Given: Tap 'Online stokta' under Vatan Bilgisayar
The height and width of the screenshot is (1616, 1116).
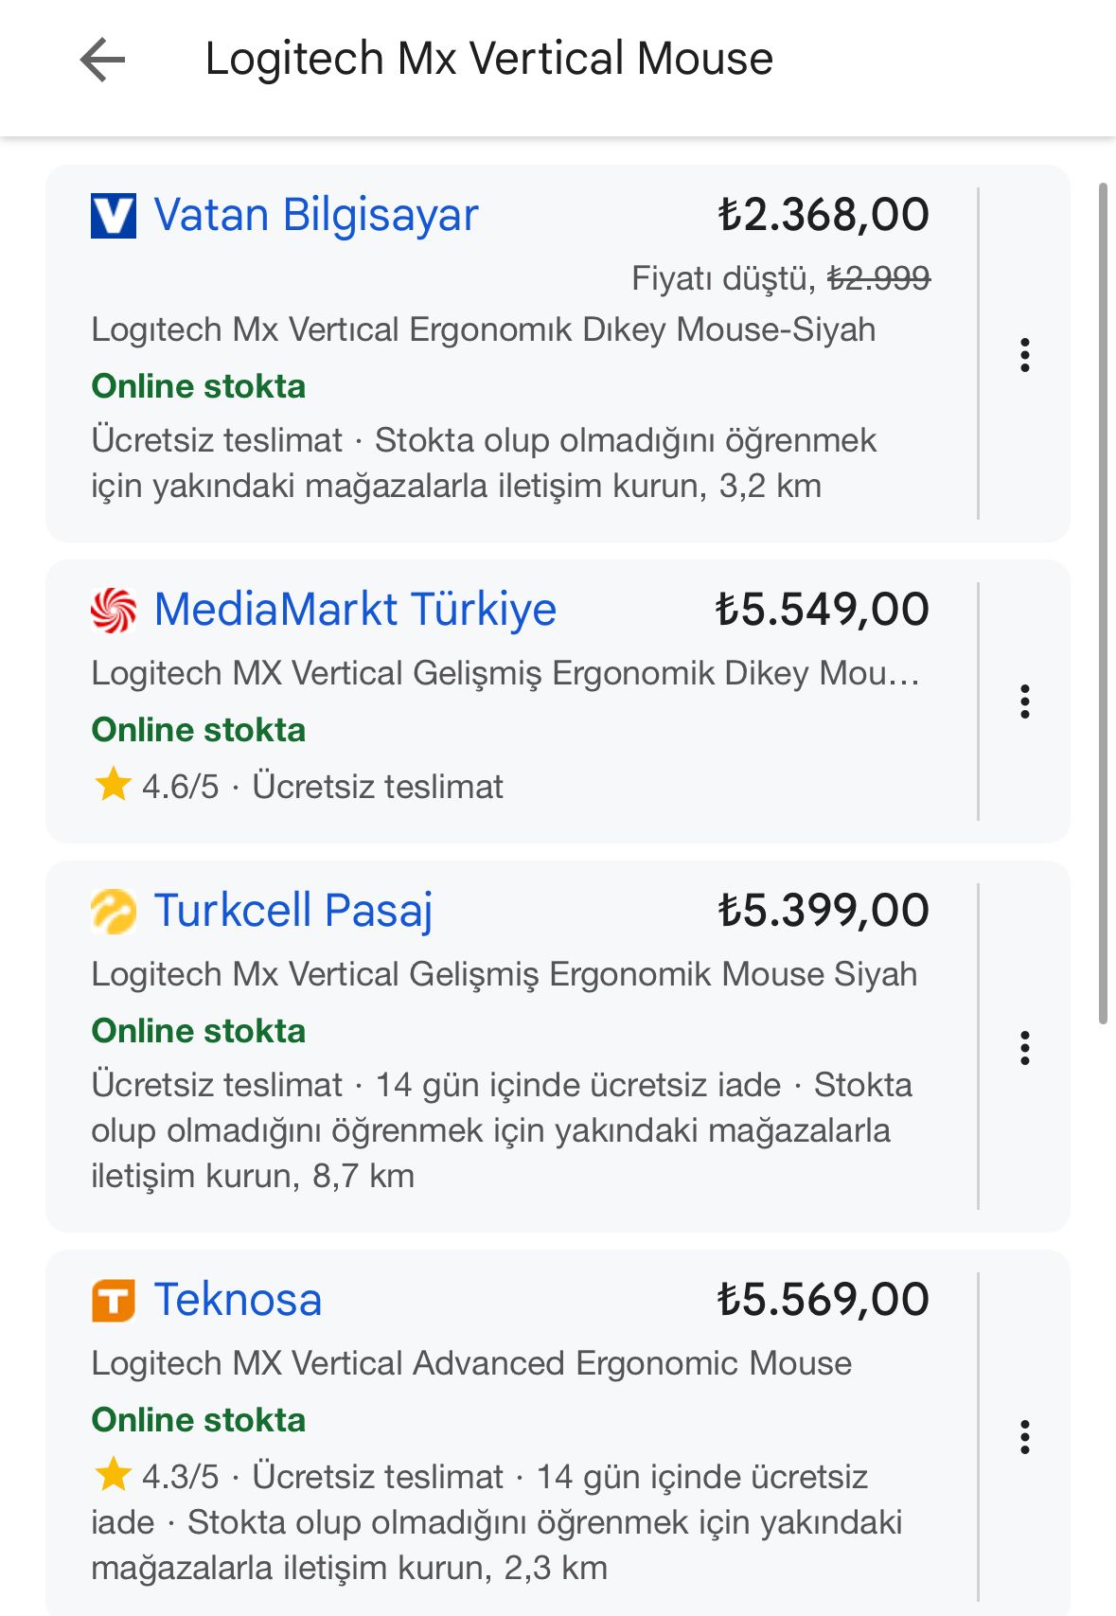Looking at the screenshot, I should point(199,386).
